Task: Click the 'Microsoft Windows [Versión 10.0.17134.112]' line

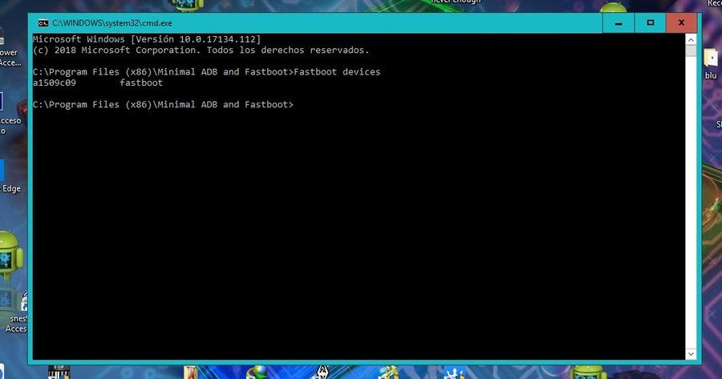Action: tap(147, 39)
